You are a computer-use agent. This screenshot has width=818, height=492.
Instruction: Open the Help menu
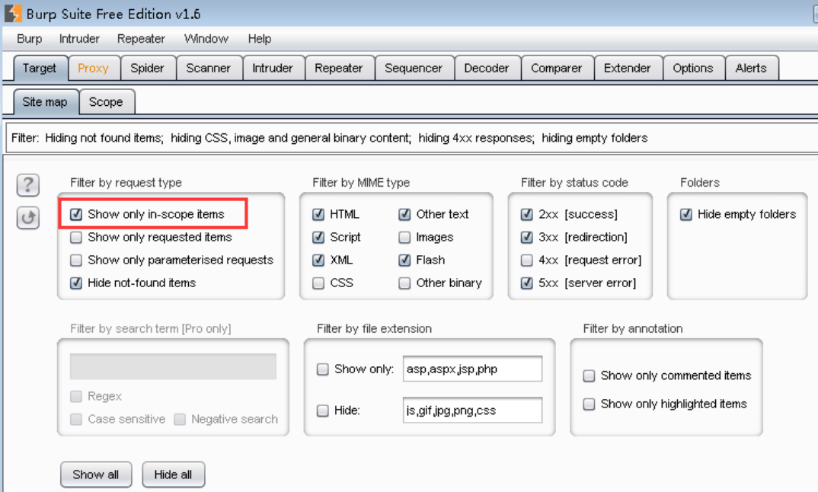[259, 39]
